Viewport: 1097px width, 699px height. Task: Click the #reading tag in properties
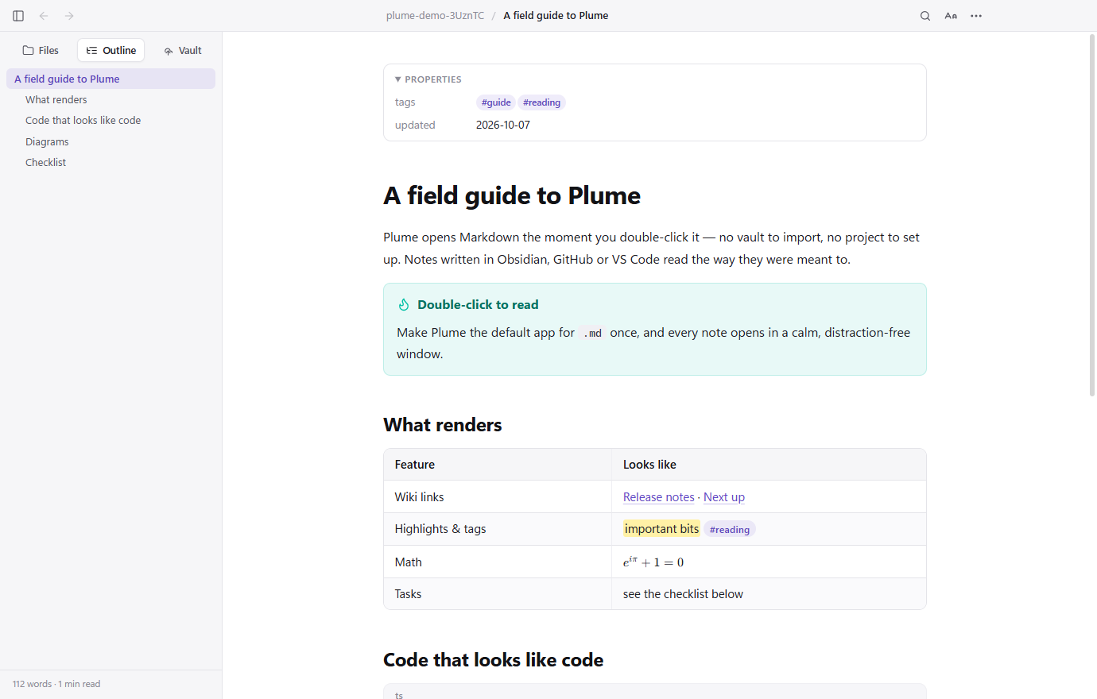pyautogui.click(x=541, y=102)
